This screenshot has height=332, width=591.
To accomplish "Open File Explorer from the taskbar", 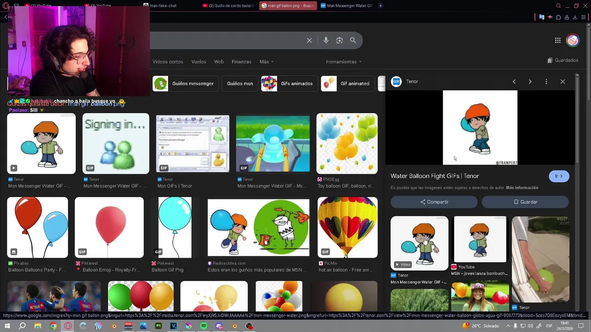I will coord(37,326).
